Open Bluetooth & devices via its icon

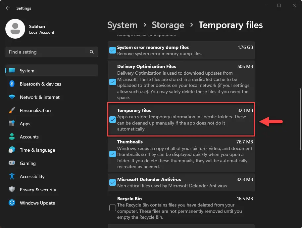click(x=12, y=84)
